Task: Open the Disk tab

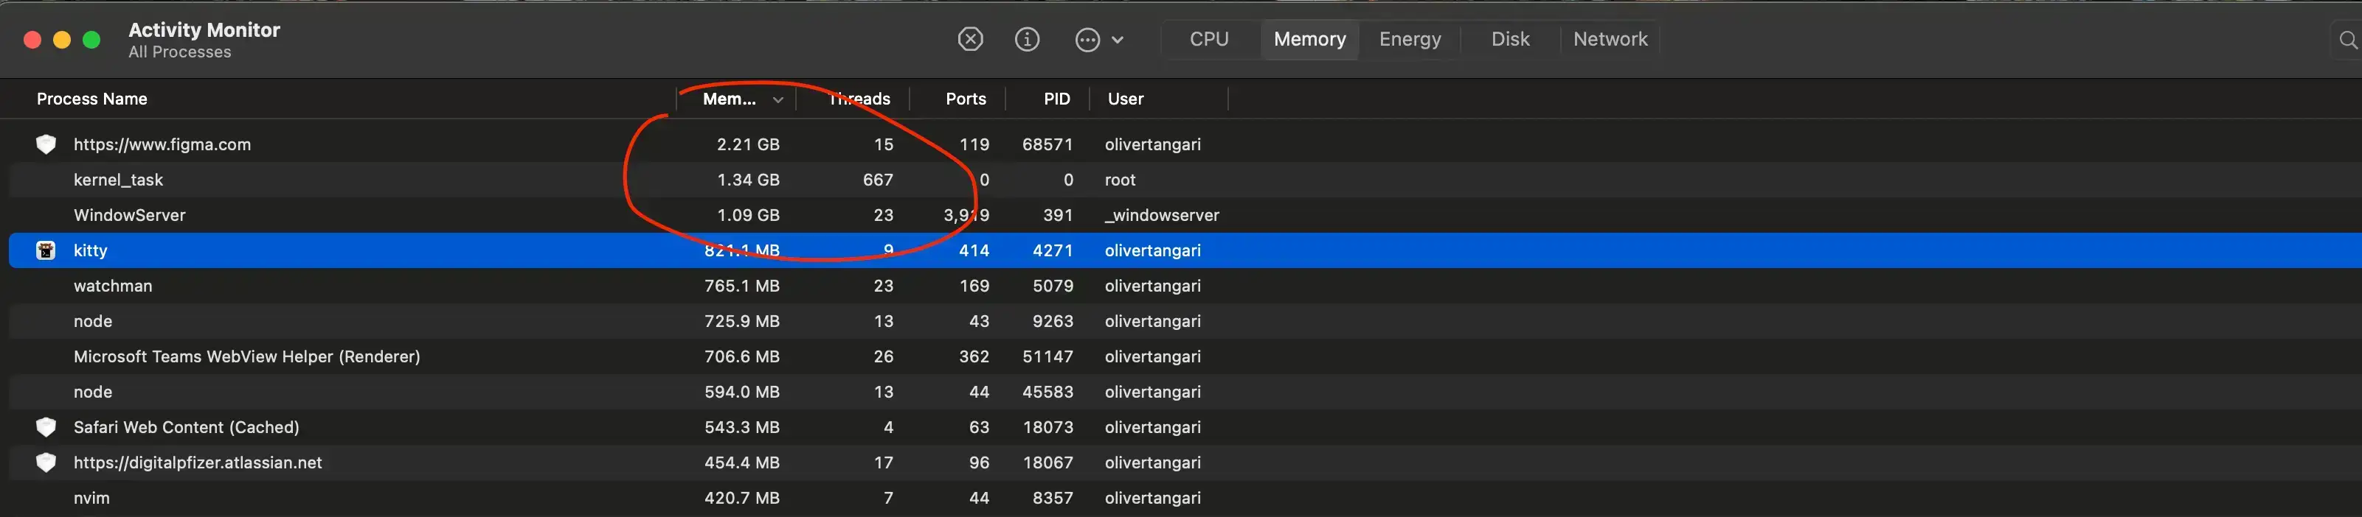Action: (x=1509, y=39)
